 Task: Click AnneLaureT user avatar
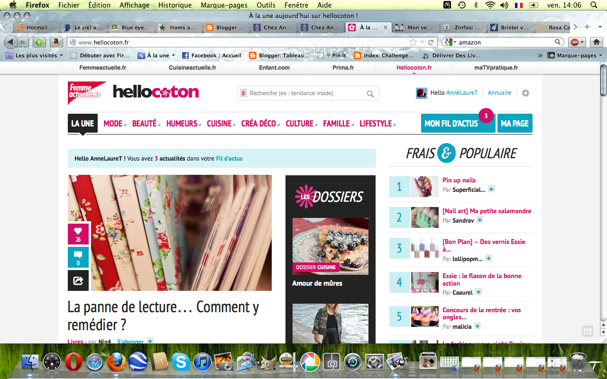pyautogui.click(x=422, y=93)
